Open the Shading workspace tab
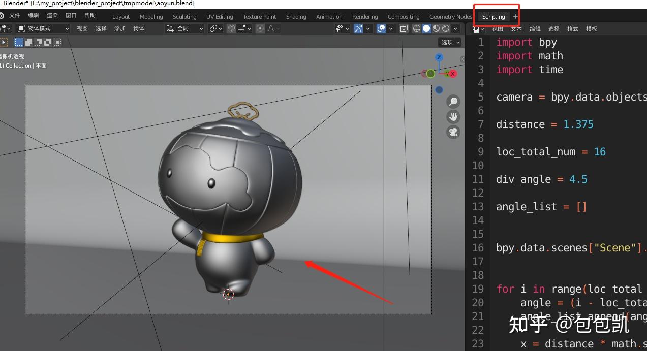 [296, 17]
